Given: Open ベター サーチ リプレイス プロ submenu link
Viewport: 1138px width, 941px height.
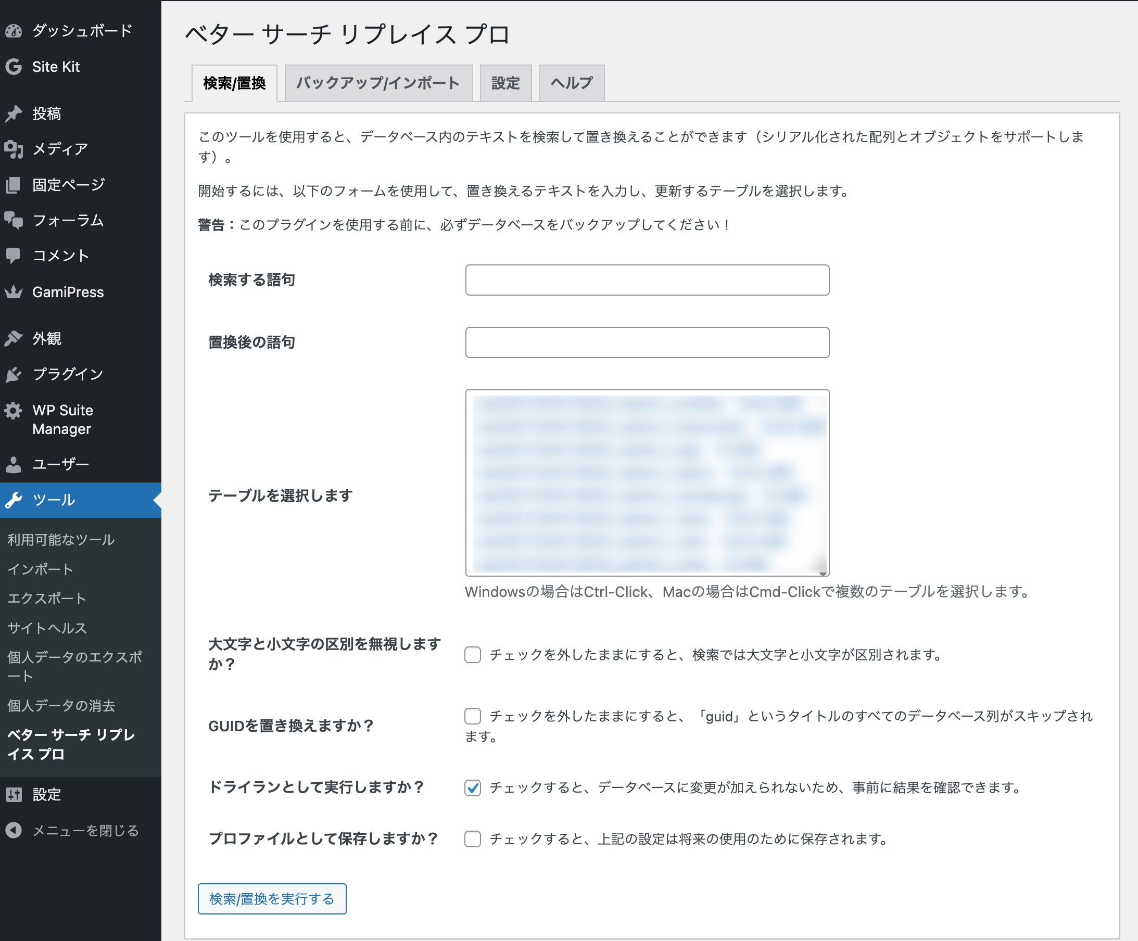Looking at the screenshot, I should pos(71,744).
